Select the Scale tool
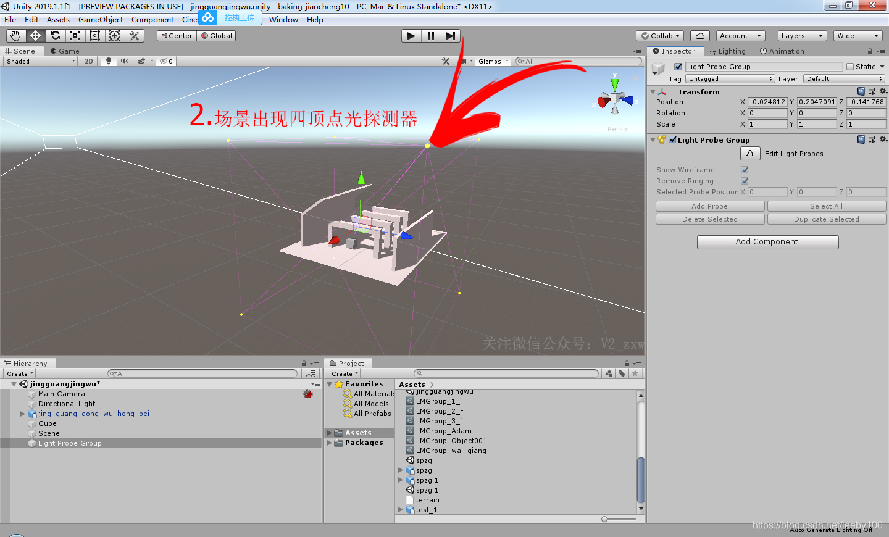 click(x=75, y=36)
